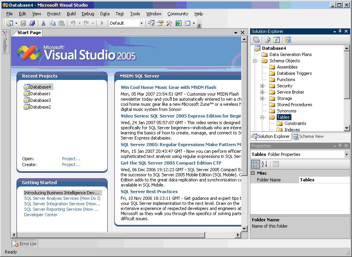Open the Build menu
352x257 pixels.
pos(71,14)
